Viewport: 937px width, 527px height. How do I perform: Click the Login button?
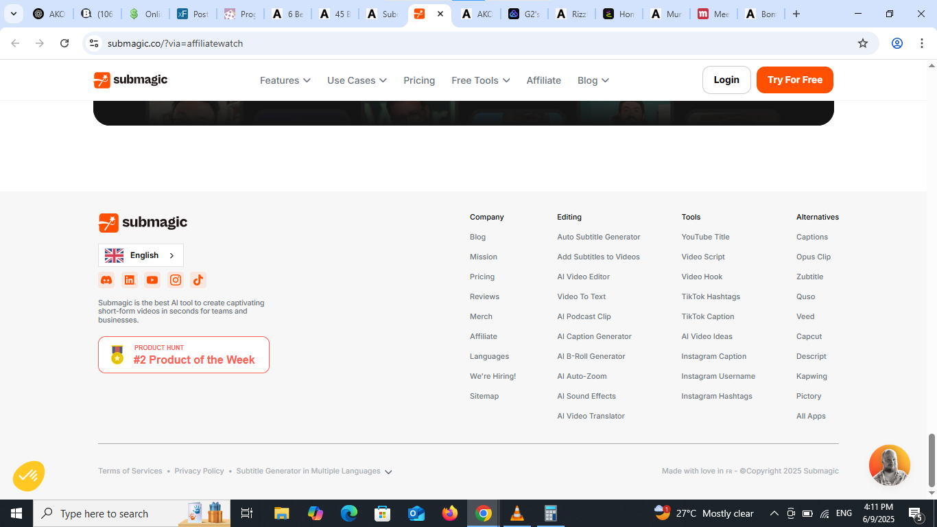point(726,80)
